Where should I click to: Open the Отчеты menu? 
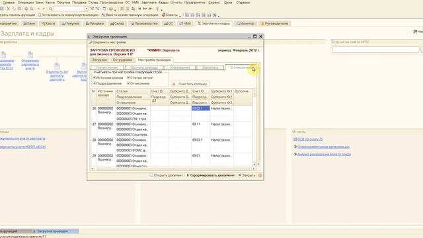176,3
